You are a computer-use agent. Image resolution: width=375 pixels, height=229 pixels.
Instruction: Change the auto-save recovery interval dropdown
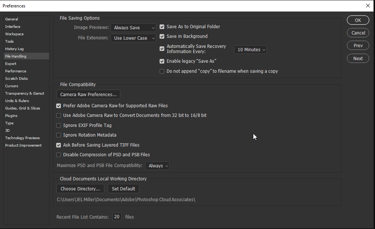pyautogui.click(x=250, y=49)
